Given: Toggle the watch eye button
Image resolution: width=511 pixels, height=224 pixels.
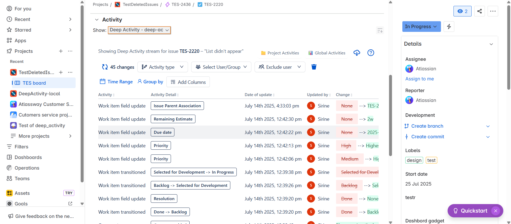Looking at the screenshot, I should coord(462,11).
